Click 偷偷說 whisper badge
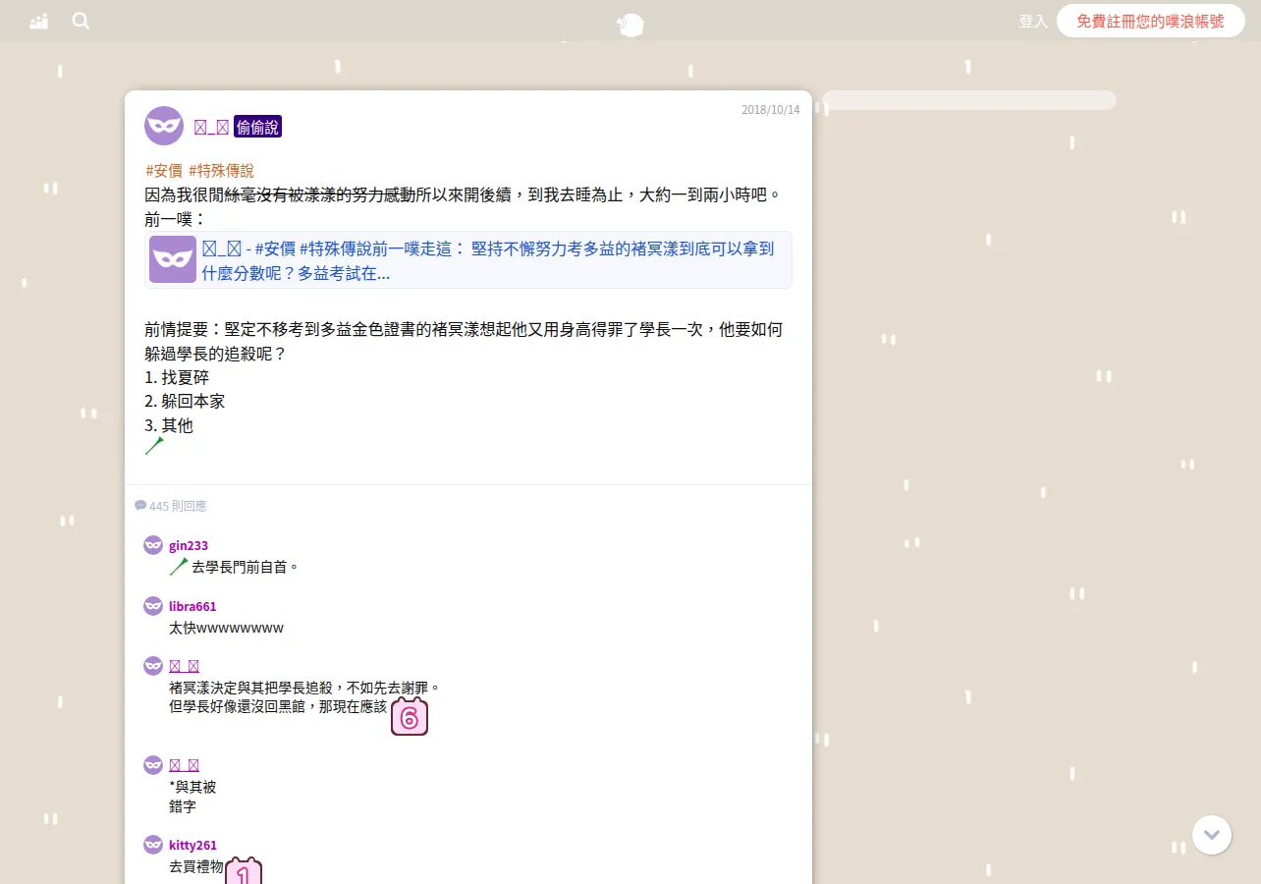 tap(257, 126)
